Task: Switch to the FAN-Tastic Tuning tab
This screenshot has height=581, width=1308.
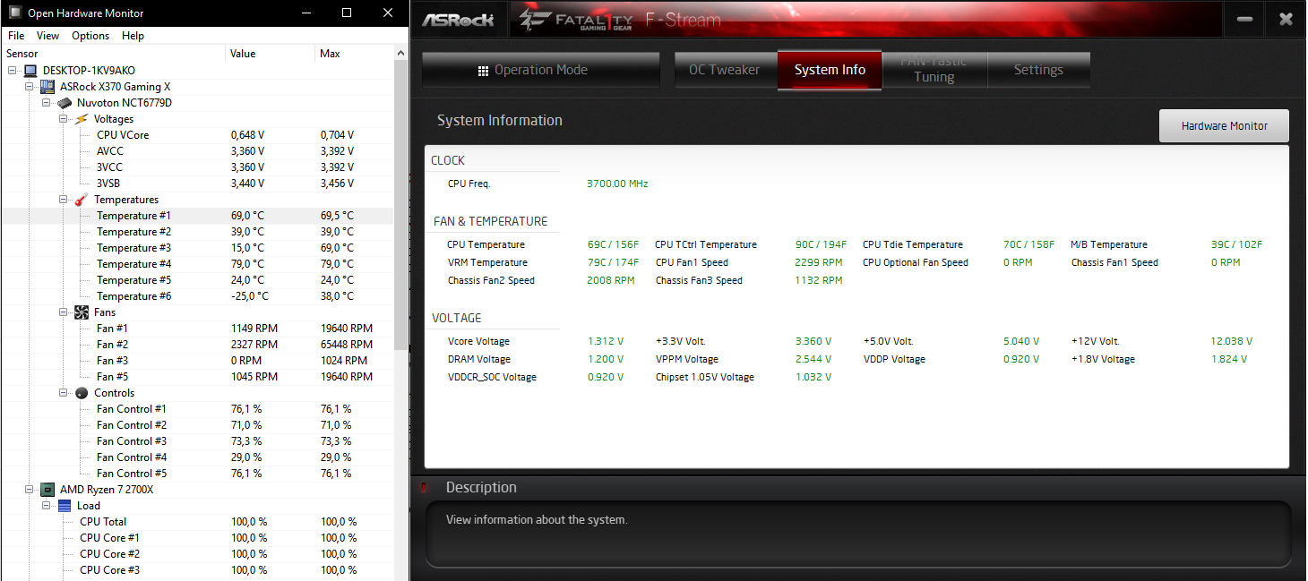Action: (934, 70)
